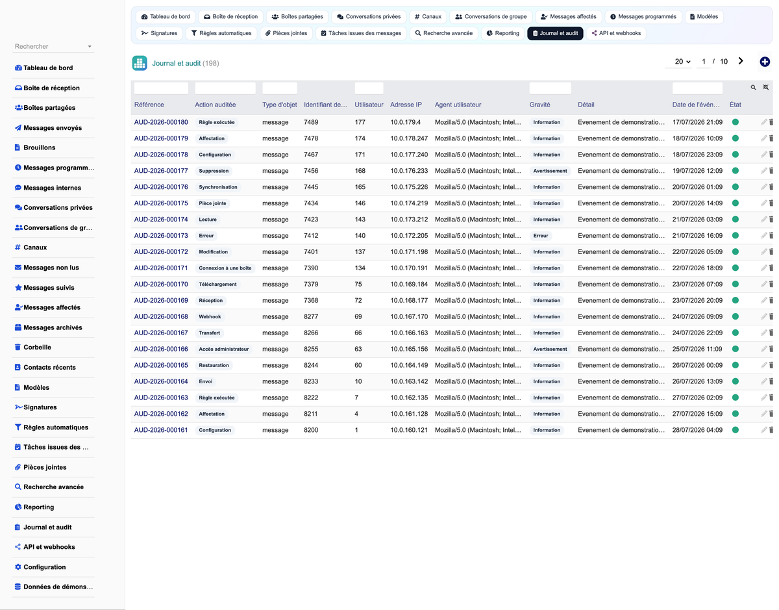This screenshot has height=610, width=779.
Task: Click the date 24/07/2026 09:09
Action: (x=697, y=317)
